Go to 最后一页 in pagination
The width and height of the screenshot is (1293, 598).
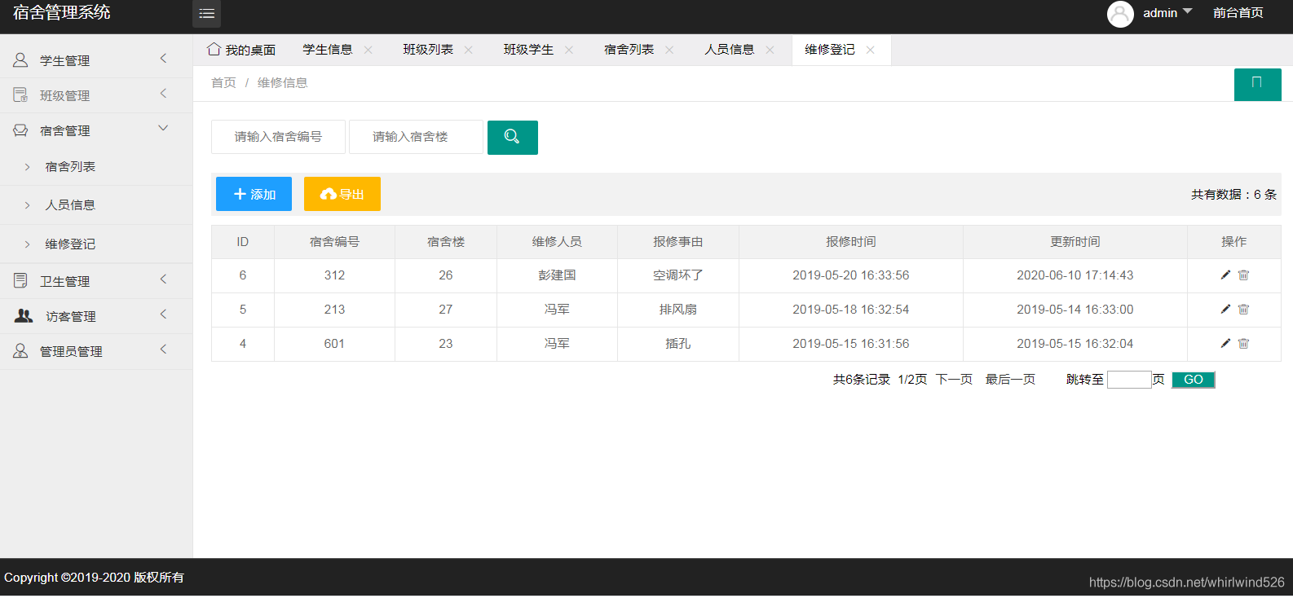click(x=1010, y=380)
